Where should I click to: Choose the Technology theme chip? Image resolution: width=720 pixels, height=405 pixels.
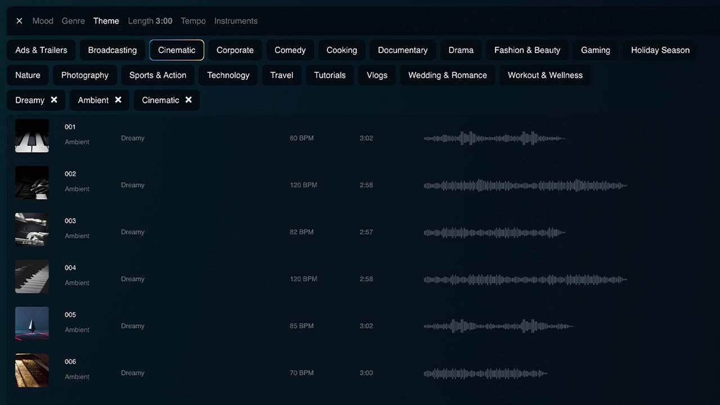pyautogui.click(x=228, y=75)
